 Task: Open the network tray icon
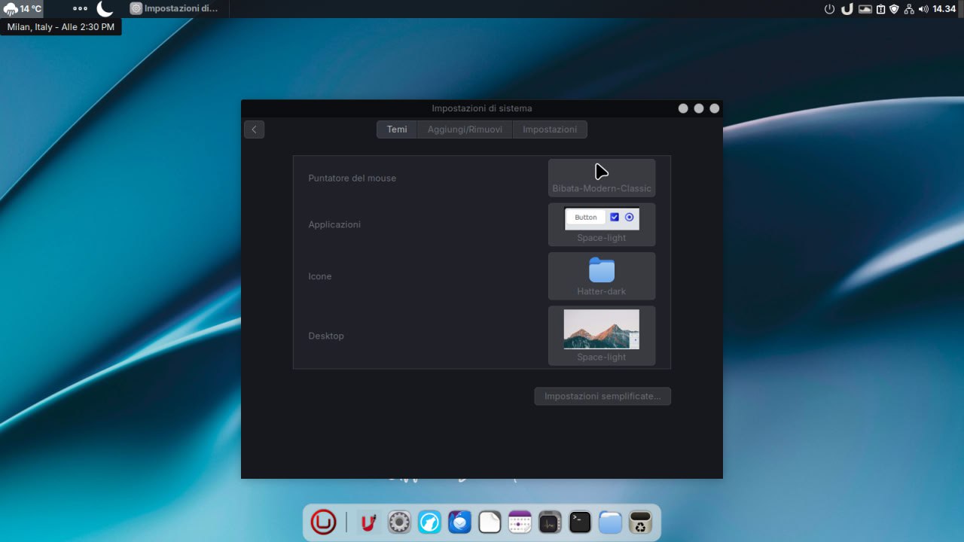click(909, 9)
